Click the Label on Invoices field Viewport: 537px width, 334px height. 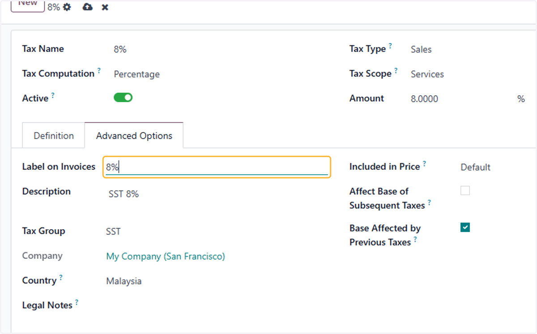pos(217,167)
